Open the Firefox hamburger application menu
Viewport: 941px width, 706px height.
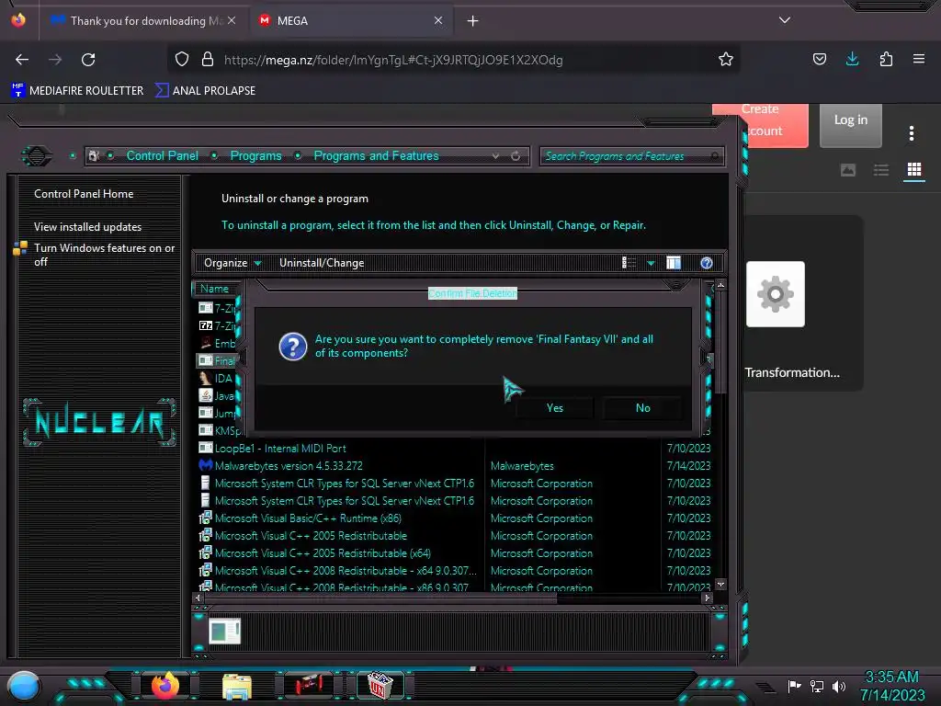tap(918, 59)
